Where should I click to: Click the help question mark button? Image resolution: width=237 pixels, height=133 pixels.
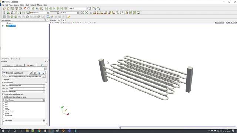point(42,65)
